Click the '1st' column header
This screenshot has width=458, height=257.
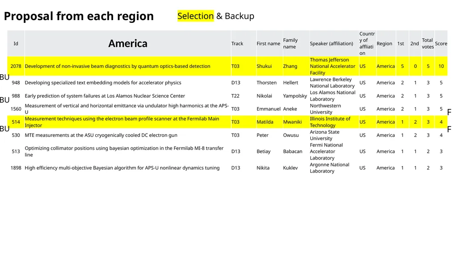[400, 43]
